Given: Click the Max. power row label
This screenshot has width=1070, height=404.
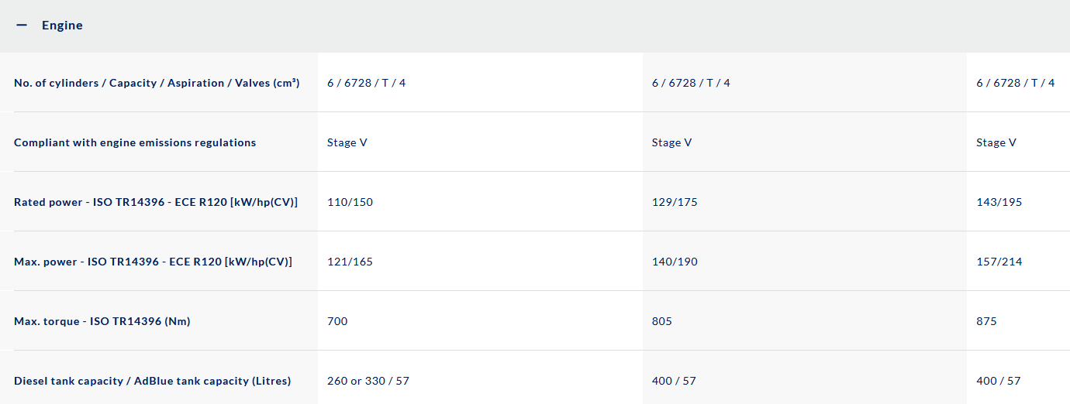Looking at the screenshot, I should pyautogui.click(x=153, y=262).
